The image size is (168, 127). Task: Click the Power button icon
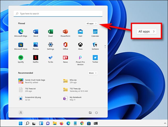coord(96,113)
